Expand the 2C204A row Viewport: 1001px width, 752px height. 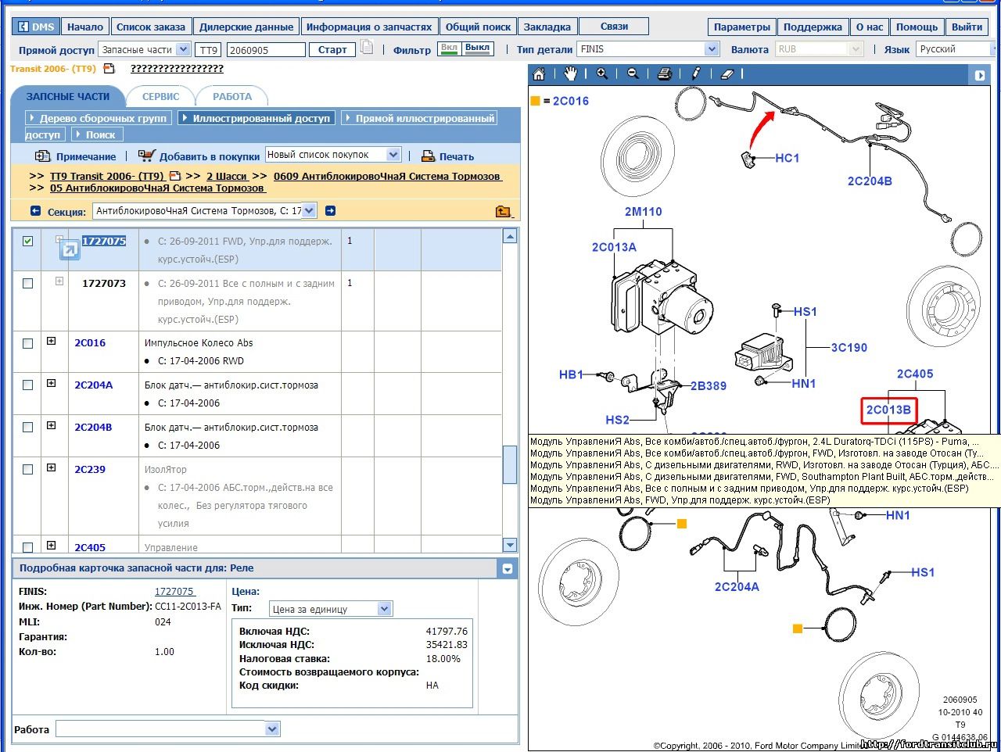coord(51,384)
